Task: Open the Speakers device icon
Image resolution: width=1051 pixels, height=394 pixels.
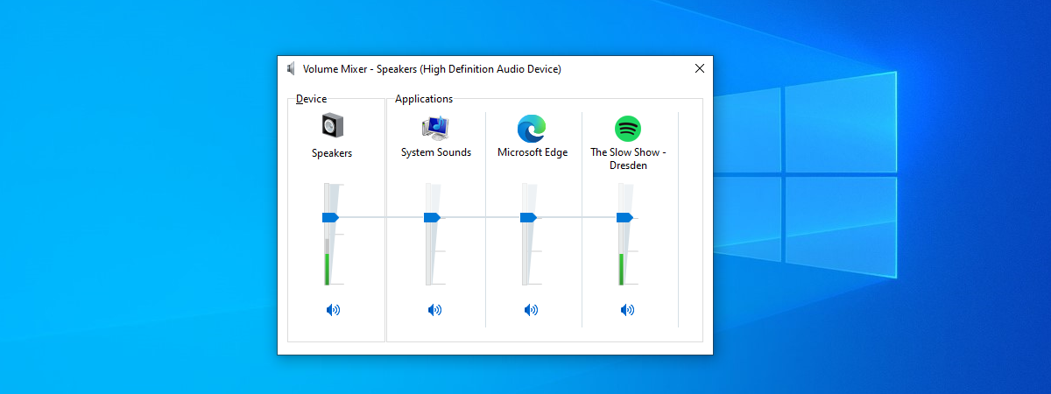Action: (332, 126)
